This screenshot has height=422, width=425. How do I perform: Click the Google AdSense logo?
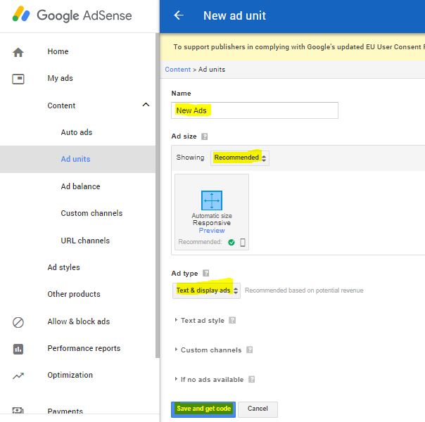tap(72, 15)
